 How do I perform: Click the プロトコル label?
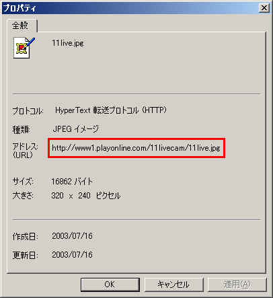(28, 111)
